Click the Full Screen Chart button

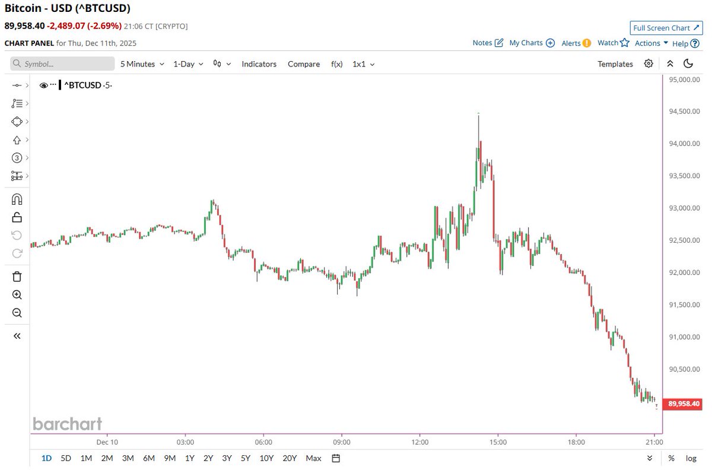tap(665, 28)
